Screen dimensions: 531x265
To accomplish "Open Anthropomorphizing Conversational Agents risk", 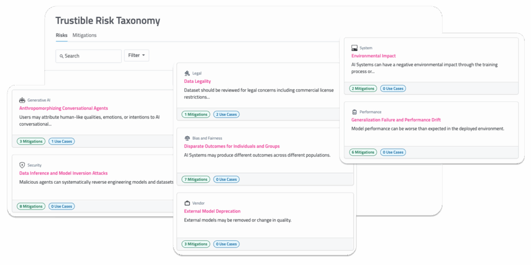I will (63, 108).
